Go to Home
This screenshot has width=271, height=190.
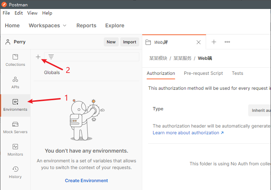point(12,26)
